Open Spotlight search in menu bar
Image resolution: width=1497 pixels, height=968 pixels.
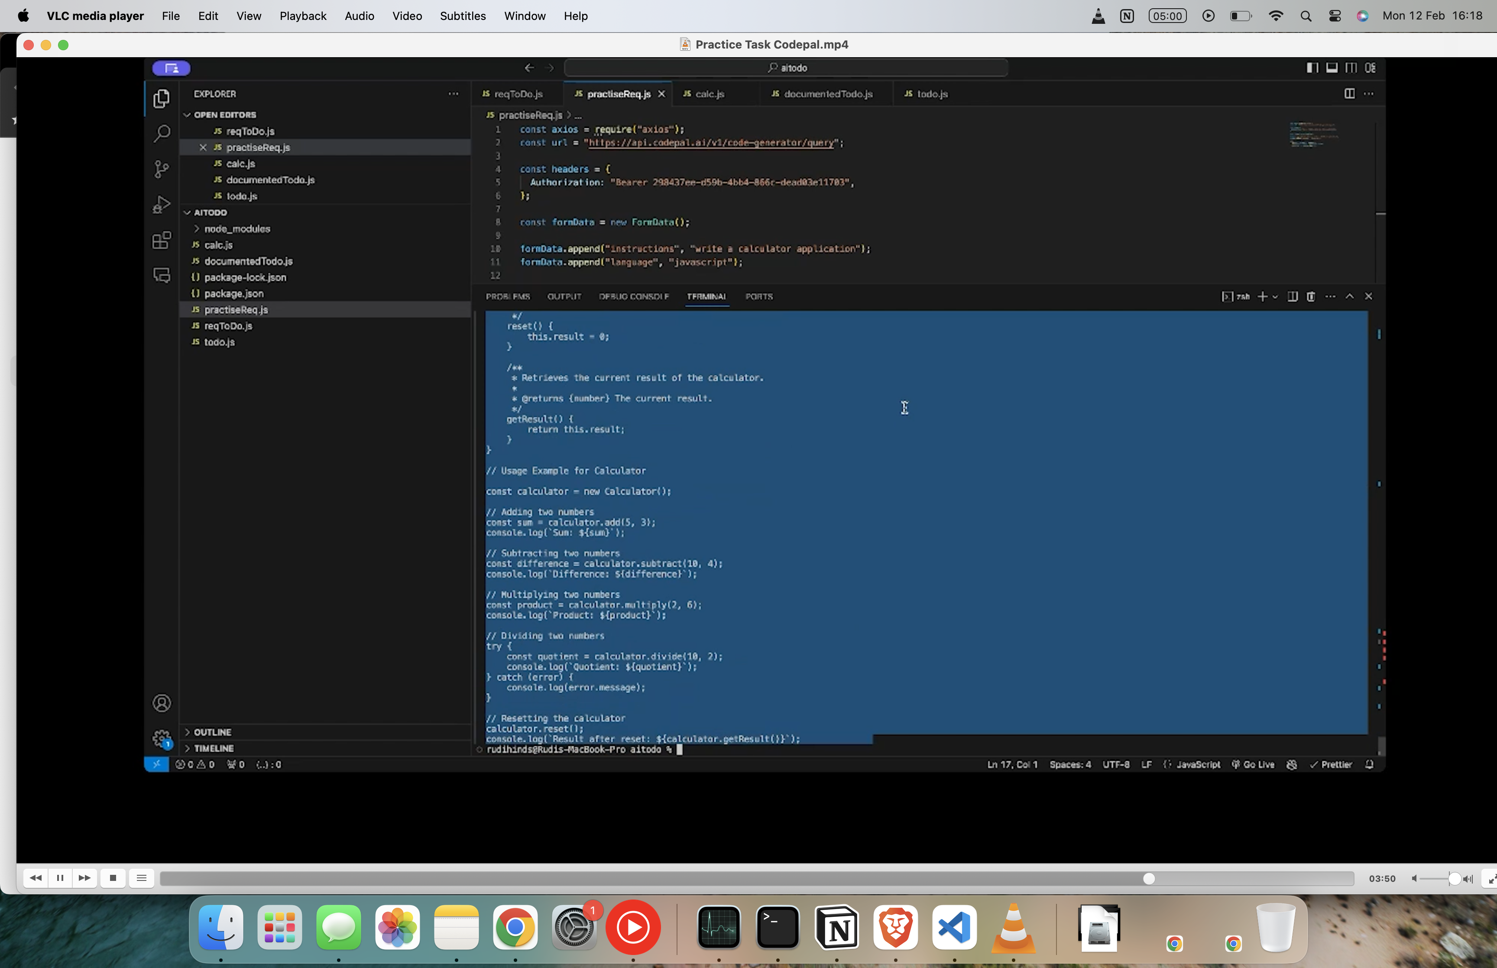pos(1306,16)
